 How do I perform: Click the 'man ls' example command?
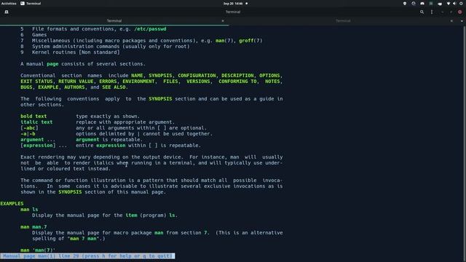tap(29, 210)
